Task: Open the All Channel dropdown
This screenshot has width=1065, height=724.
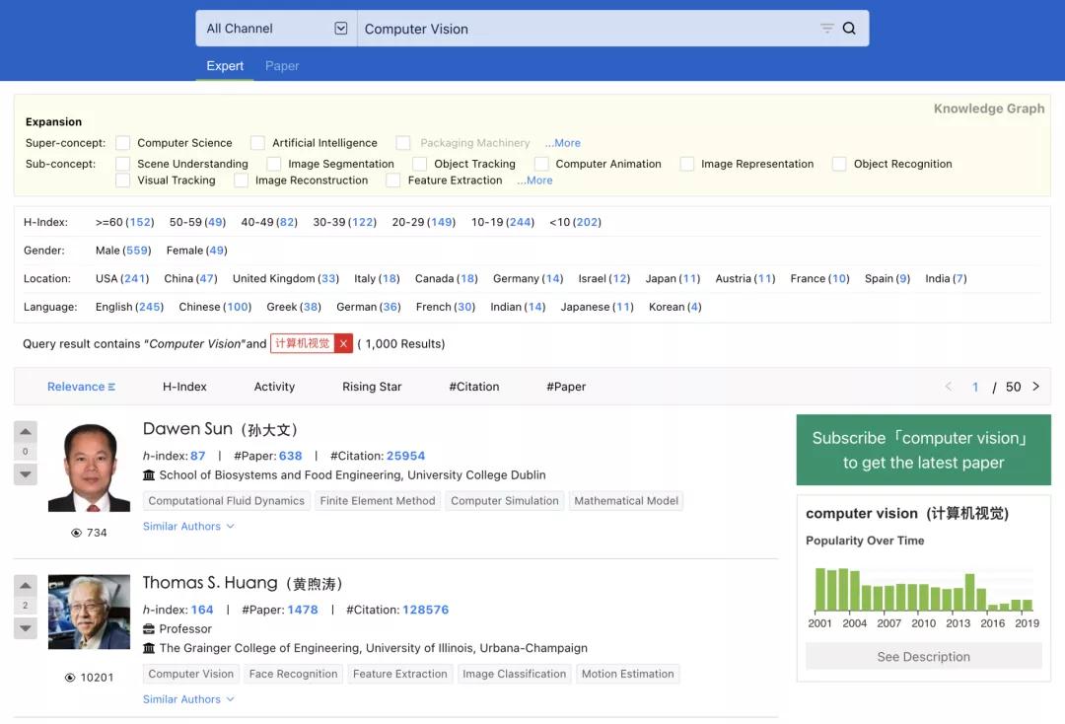Action: coord(276,29)
